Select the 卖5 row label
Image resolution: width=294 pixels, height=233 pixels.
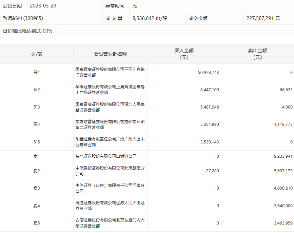pos(37,223)
